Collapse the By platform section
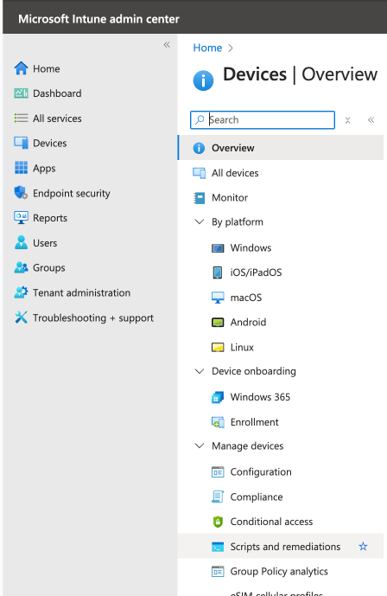 coord(200,221)
